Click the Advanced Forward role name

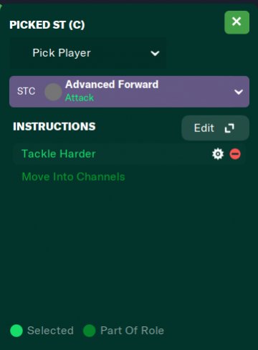pos(112,85)
